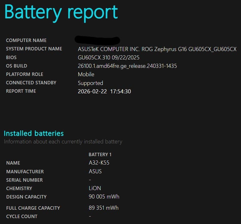The width and height of the screenshot is (241, 224).
Task: Select the battery NAME label
Action: [13, 163]
